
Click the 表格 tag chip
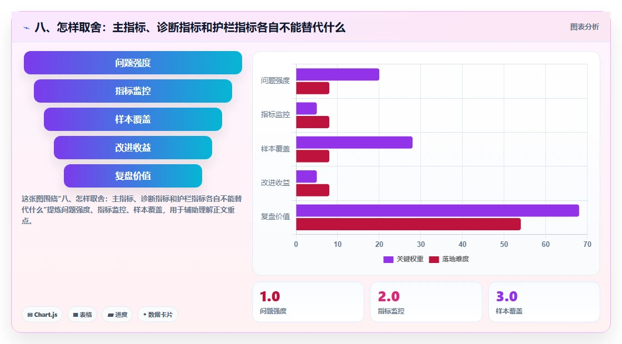click(82, 315)
